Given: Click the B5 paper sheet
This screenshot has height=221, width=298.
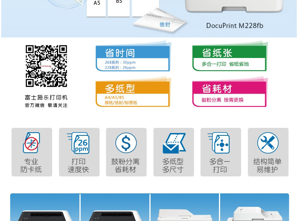Looking at the screenshot, I should [x=119, y=8].
